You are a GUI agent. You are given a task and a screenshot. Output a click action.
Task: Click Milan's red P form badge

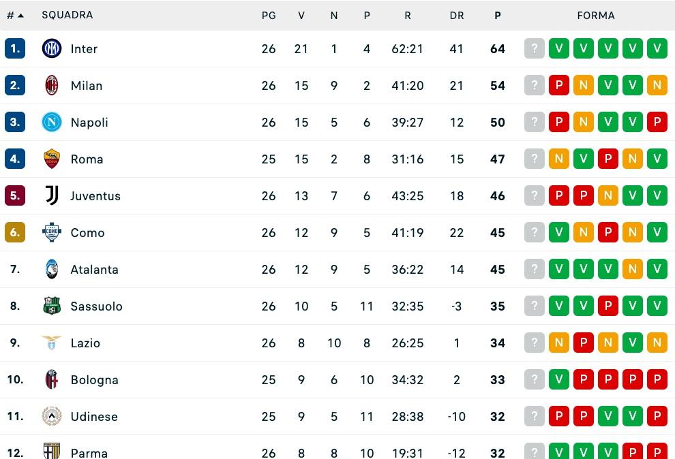tap(559, 85)
